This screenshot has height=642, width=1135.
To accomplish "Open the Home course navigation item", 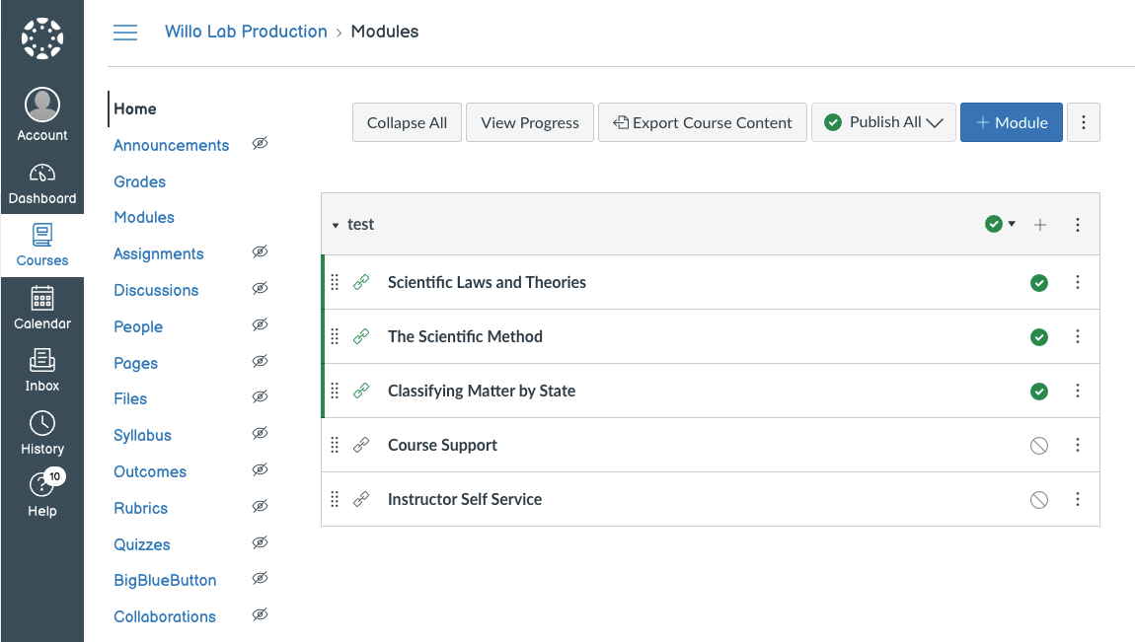I will [x=134, y=108].
